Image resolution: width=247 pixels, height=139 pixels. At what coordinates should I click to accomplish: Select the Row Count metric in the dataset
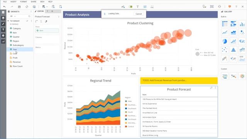pyautogui.click(x=17, y=66)
